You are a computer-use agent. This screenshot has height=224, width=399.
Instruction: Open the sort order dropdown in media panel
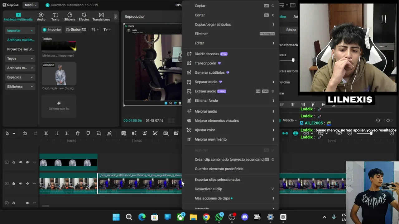pos(95,30)
